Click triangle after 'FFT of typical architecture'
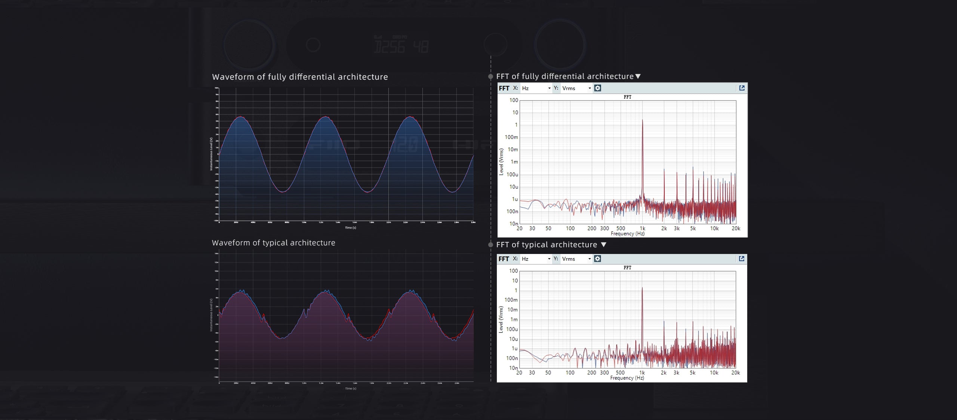The width and height of the screenshot is (957, 420). [x=603, y=245]
